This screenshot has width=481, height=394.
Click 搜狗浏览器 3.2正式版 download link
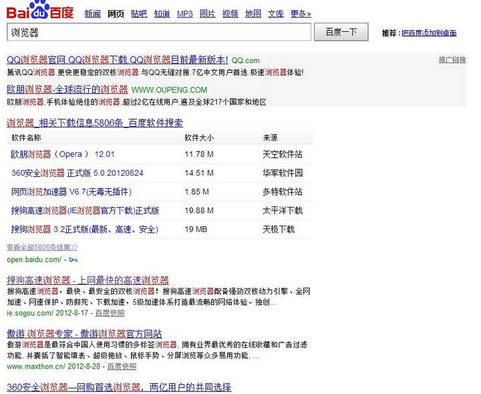pyautogui.click(x=85, y=229)
